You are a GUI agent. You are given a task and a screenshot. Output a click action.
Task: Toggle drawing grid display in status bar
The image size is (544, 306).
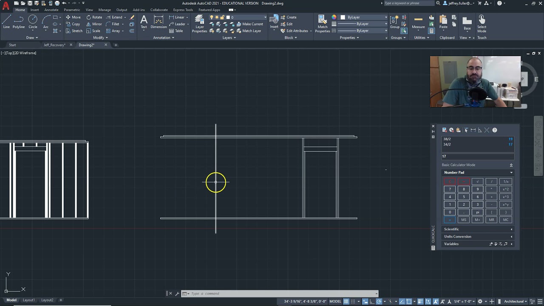pos(346,301)
